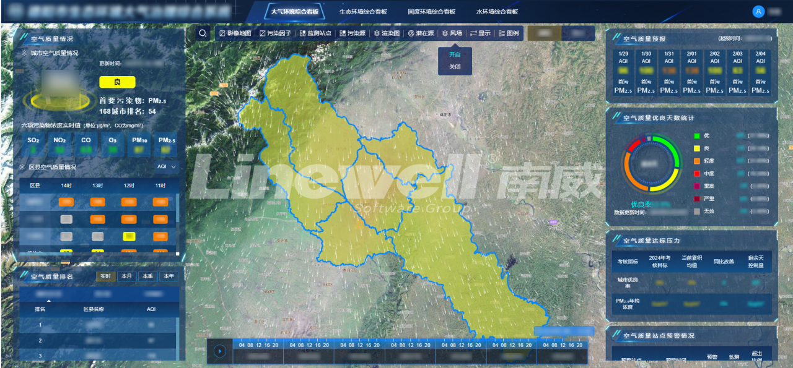The width and height of the screenshot is (793, 368).
Task: Select 本年 in air quality ranking
Action: tap(169, 276)
